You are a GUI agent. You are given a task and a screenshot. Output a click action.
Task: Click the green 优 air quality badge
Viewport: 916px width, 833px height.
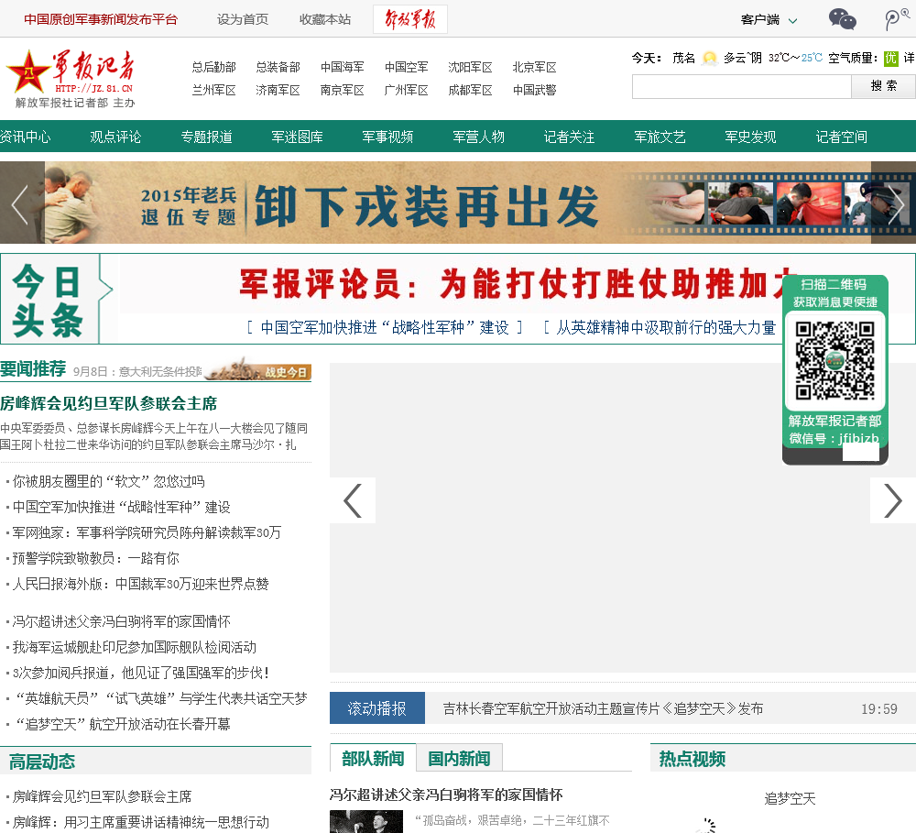(890, 58)
